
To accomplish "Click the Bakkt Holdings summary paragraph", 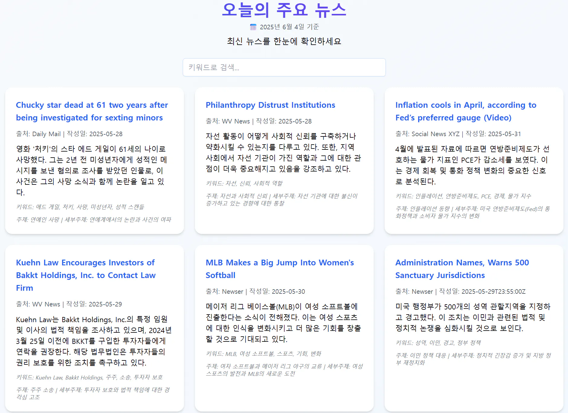I will (x=94, y=341).
